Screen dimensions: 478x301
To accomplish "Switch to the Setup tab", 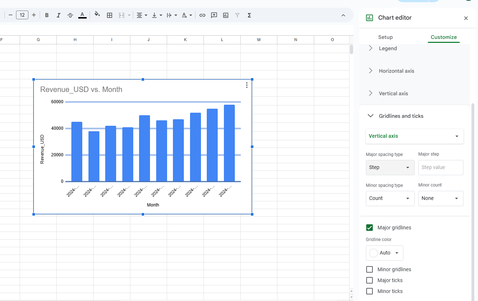I will 385,37.
